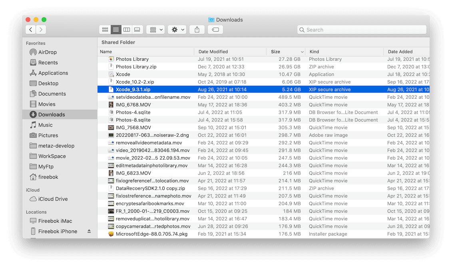Screen dimensions: 452x268
Task: Select Photos-4.sqlite file
Action: pos(263,112)
